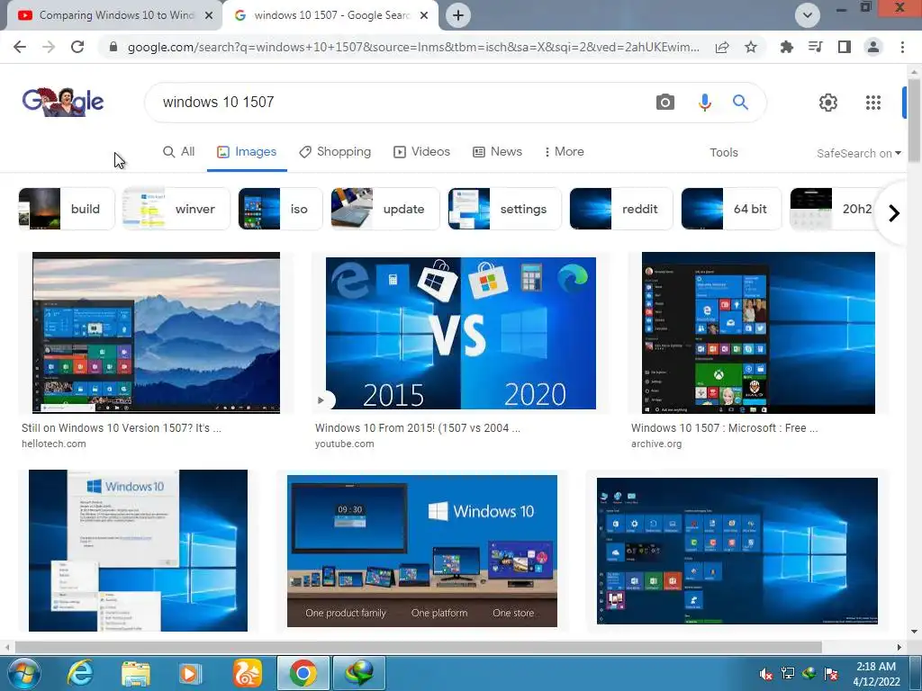The image size is (922, 691).
Task: Open the 2015 VS 2020 video thumbnail
Action: 460,333
